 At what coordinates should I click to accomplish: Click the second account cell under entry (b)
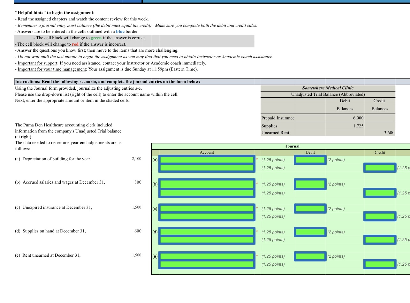[x=207, y=193]
